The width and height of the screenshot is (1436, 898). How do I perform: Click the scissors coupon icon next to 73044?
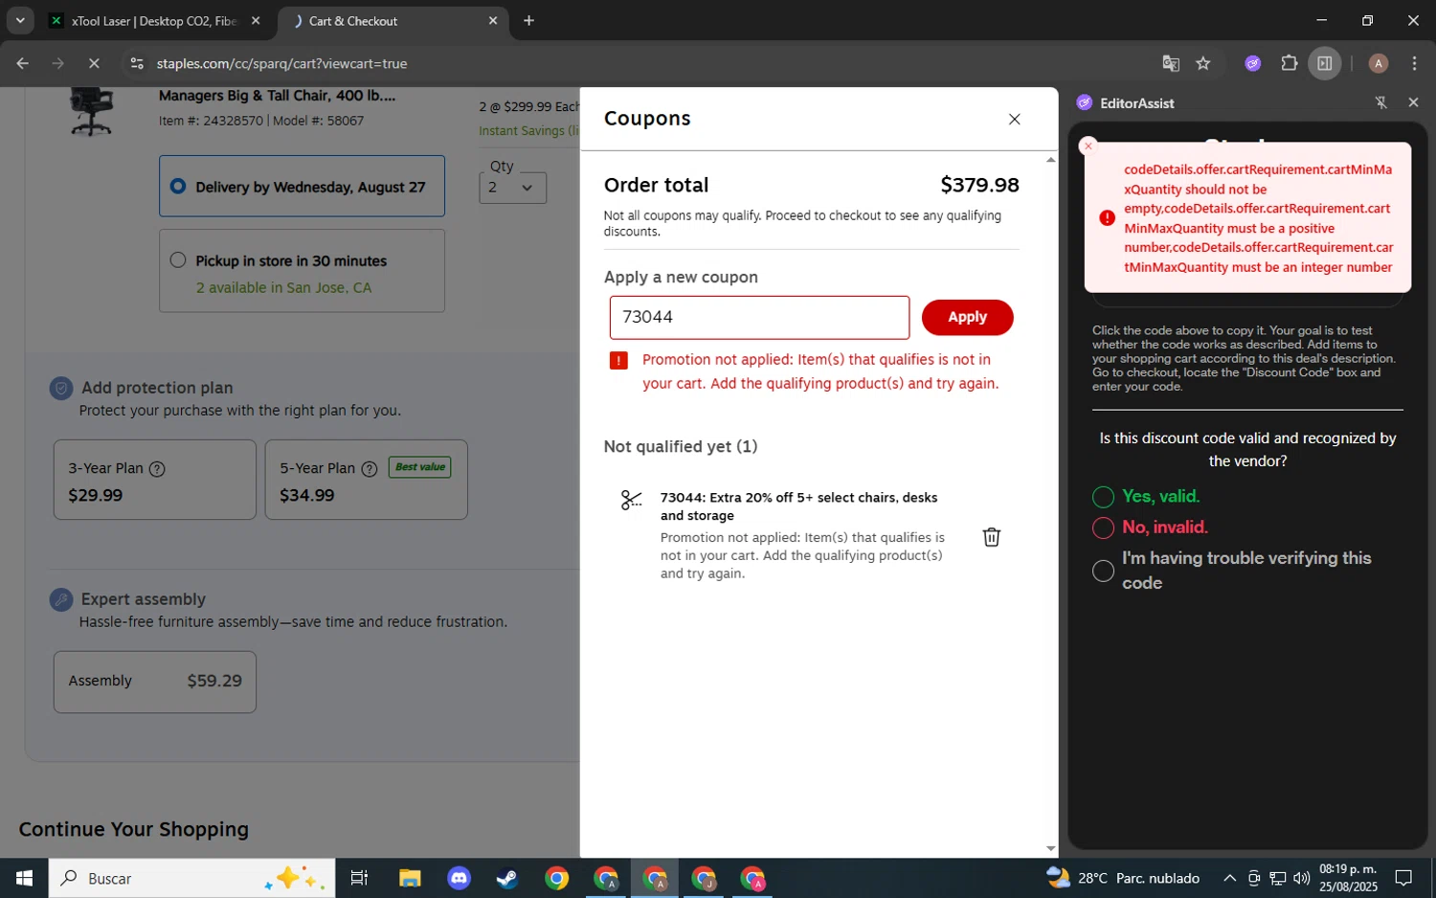coord(631,500)
